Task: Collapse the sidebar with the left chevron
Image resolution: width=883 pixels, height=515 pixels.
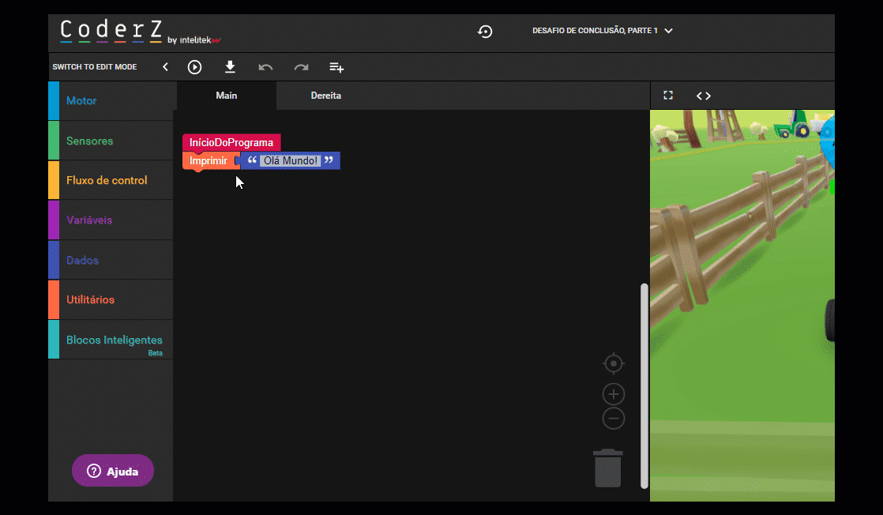Action: (165, 67)
